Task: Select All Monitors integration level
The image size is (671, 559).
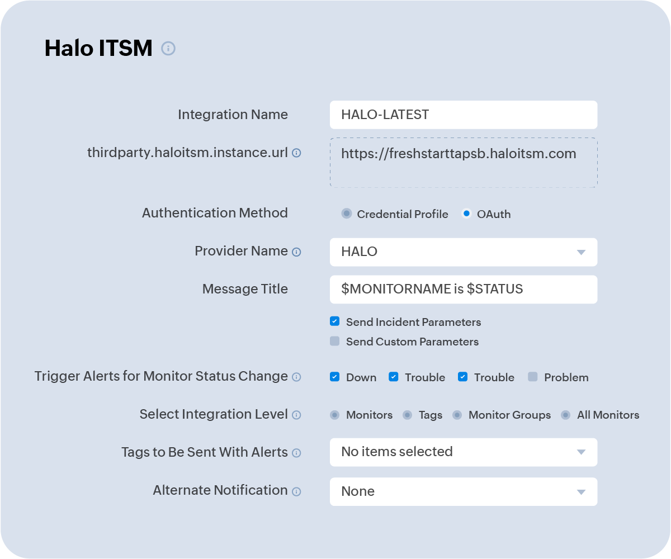Action: 566,415
